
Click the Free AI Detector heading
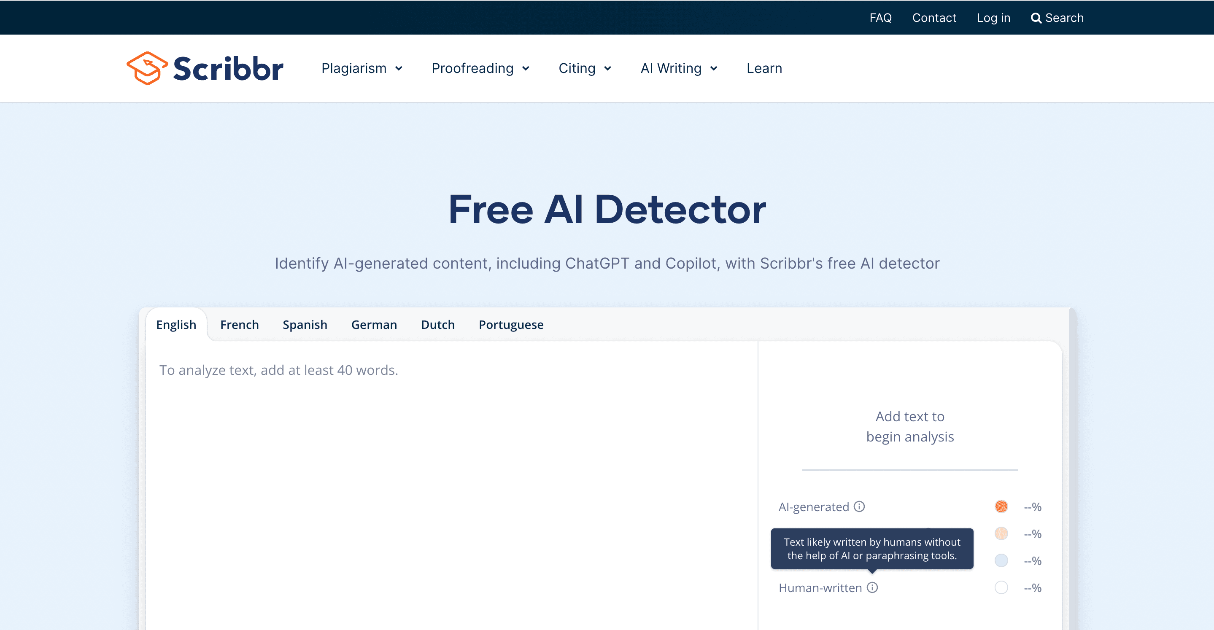607,209
